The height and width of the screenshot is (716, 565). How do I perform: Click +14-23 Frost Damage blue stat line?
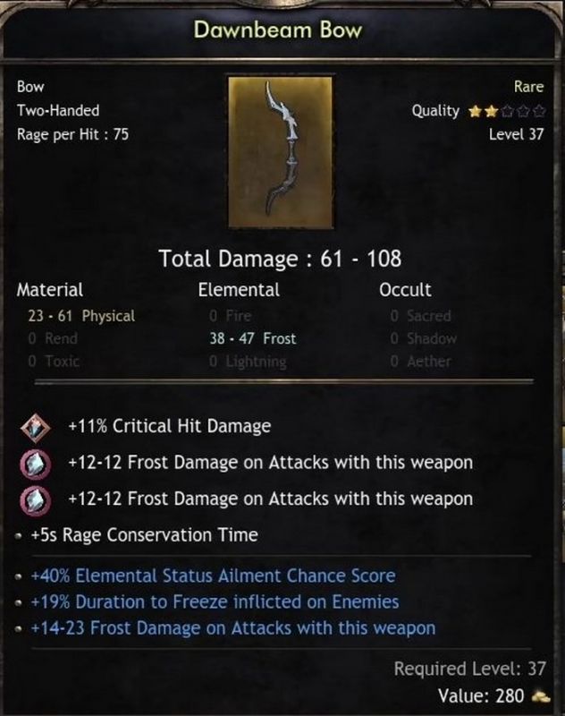(233, 628)
